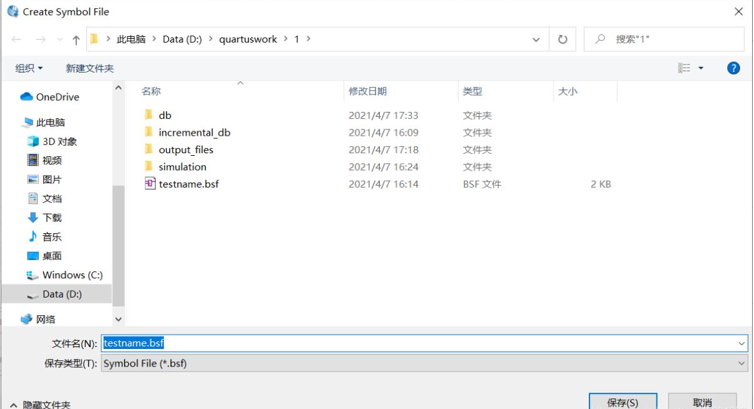This screenshot has width=754, height=409.
Task: Open the 保存类型 Symbol File dropdown
Action: (x=424, y=363)
